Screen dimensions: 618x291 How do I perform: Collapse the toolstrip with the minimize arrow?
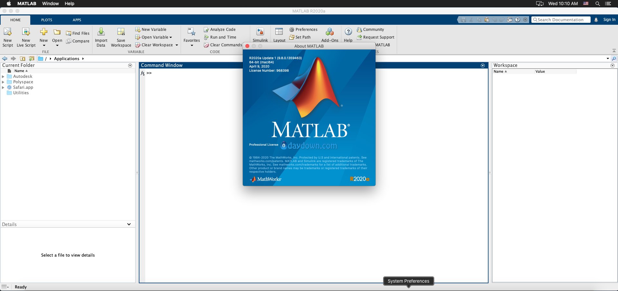click(x=614, y=51)
